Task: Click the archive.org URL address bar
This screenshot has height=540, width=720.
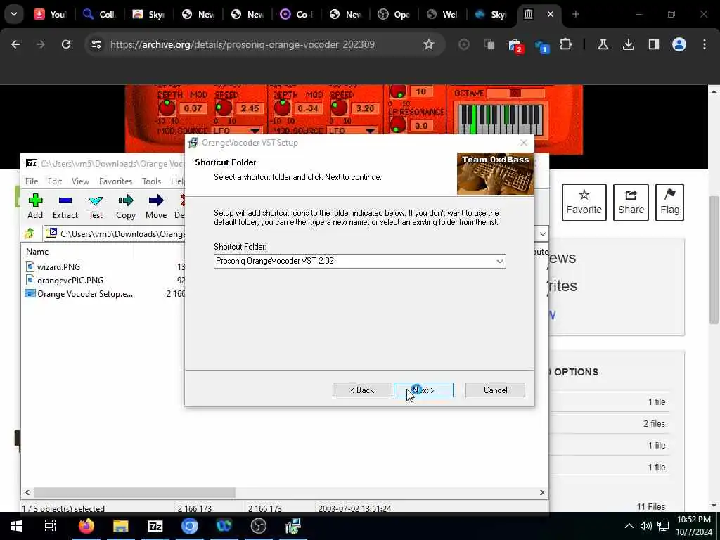Action: click(243, 44)
